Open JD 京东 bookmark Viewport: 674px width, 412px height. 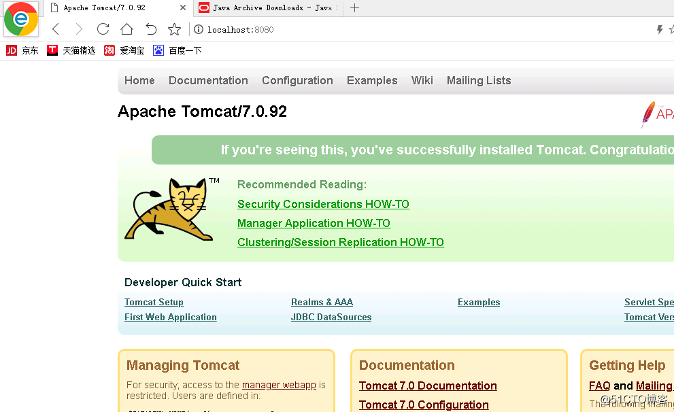pos(22,51)
